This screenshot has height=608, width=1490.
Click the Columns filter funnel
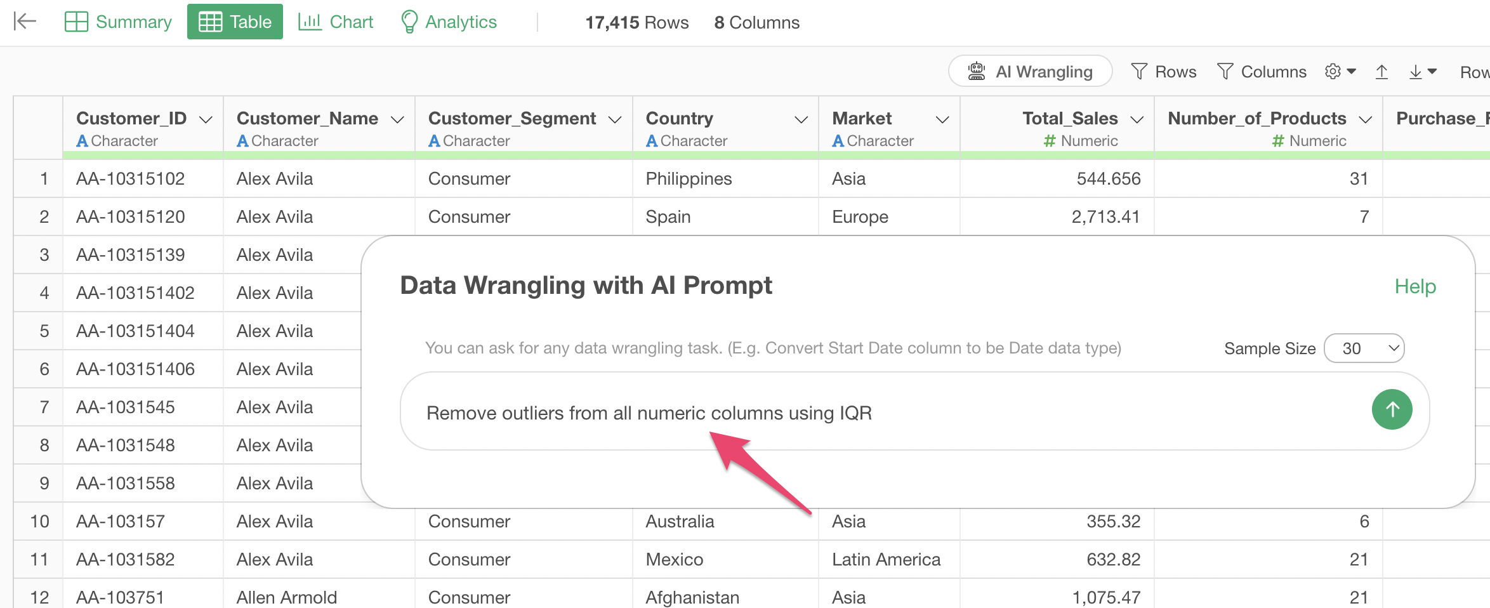tap(1261, 72)
